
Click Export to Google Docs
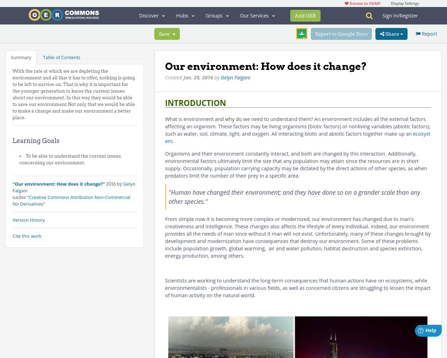click(341, 34)
